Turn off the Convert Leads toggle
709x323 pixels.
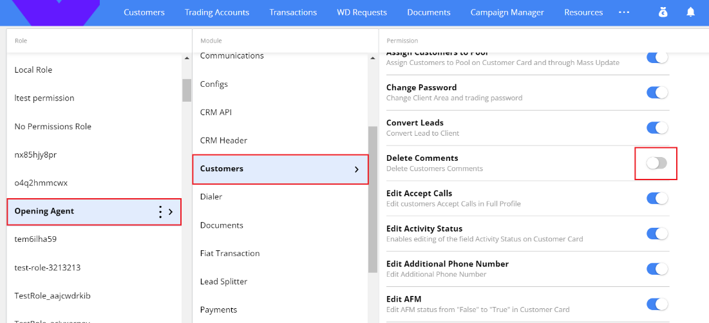(657, 128)
